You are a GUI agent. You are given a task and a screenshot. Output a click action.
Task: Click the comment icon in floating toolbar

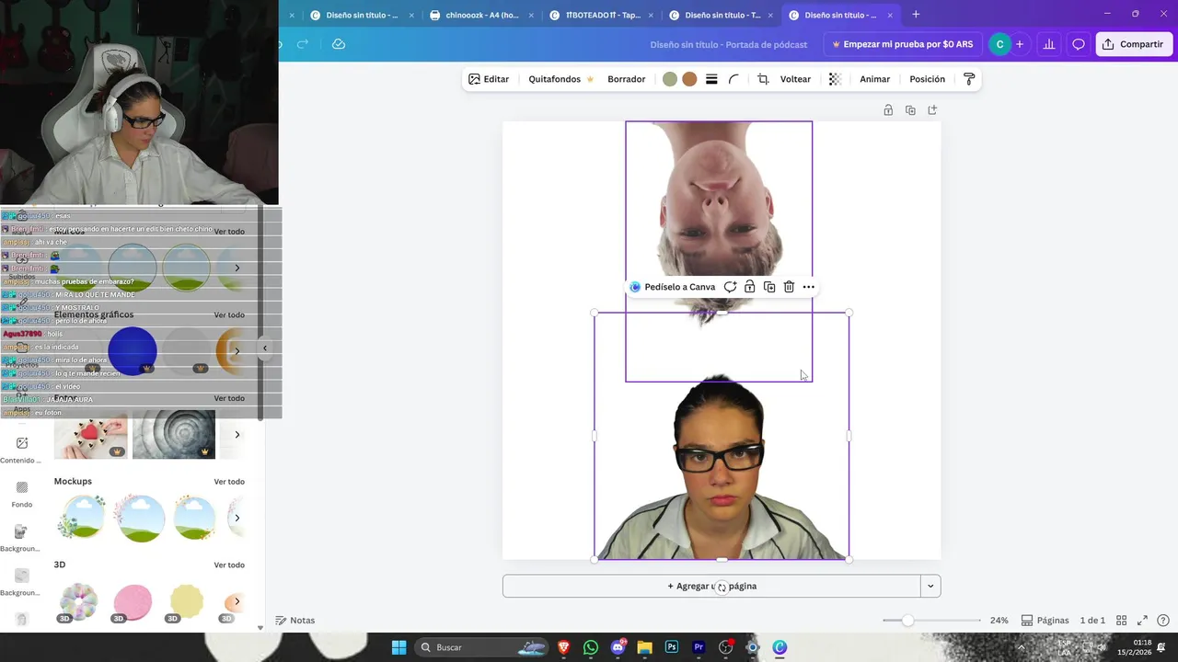730,287
